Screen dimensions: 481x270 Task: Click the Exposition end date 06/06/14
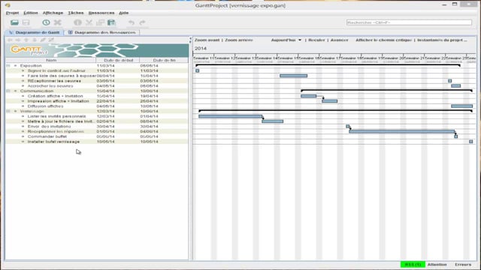tap(149, 65)
